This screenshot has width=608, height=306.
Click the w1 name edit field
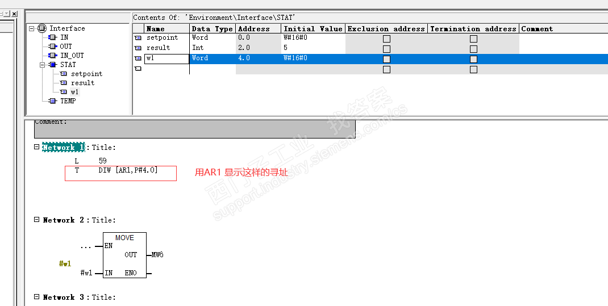(x=166, y=58)
